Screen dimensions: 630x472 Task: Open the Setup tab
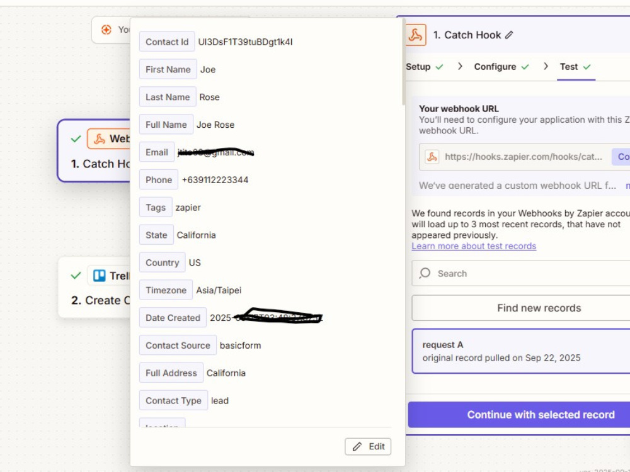pyautogui.click(x=424, y=67)
